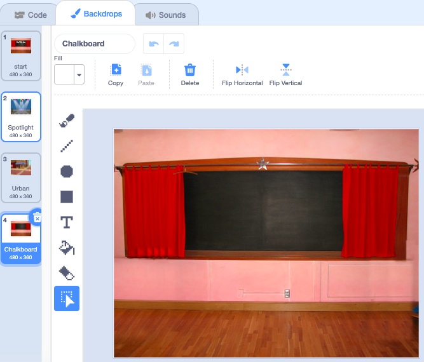Click the Copy button
Screen dimensions: 424x362
coord(116,74)
